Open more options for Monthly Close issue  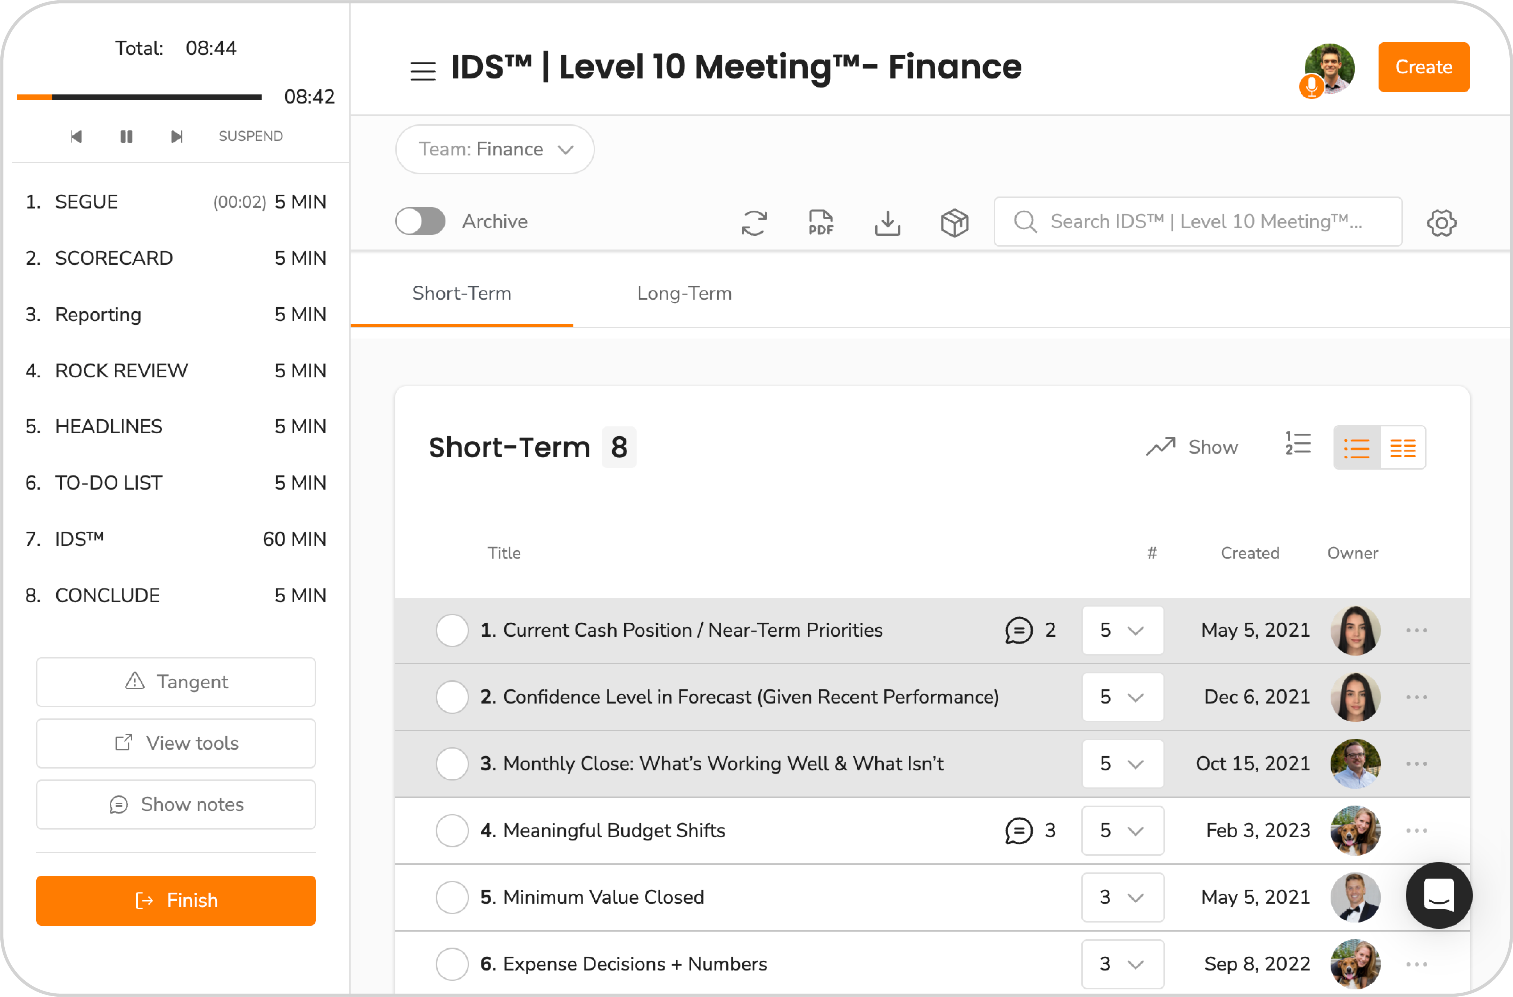coord(1417,764)
